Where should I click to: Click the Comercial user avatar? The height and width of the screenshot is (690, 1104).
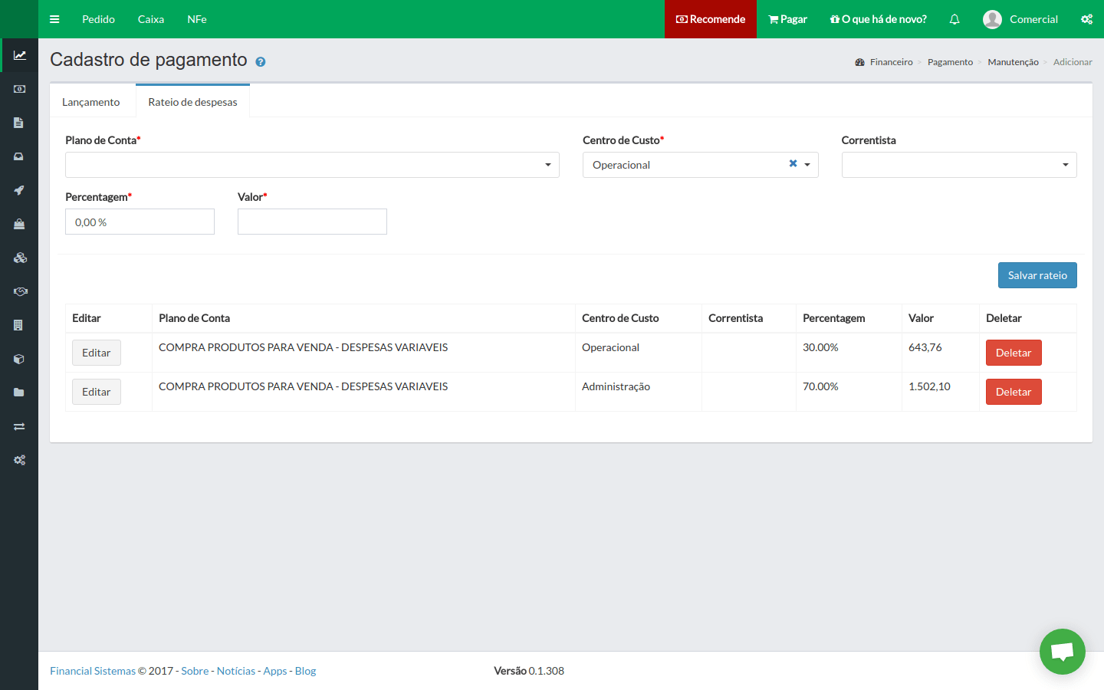tap(992, 19)
